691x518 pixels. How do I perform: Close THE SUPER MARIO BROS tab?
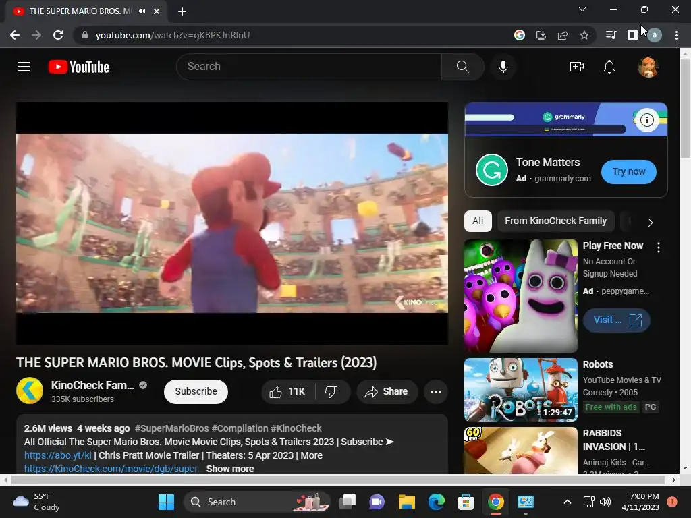pos(157,11)
